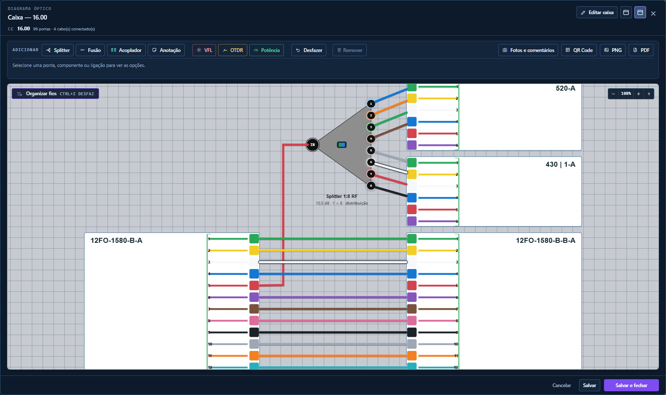Click Salvar e fechar

(631, 385)
